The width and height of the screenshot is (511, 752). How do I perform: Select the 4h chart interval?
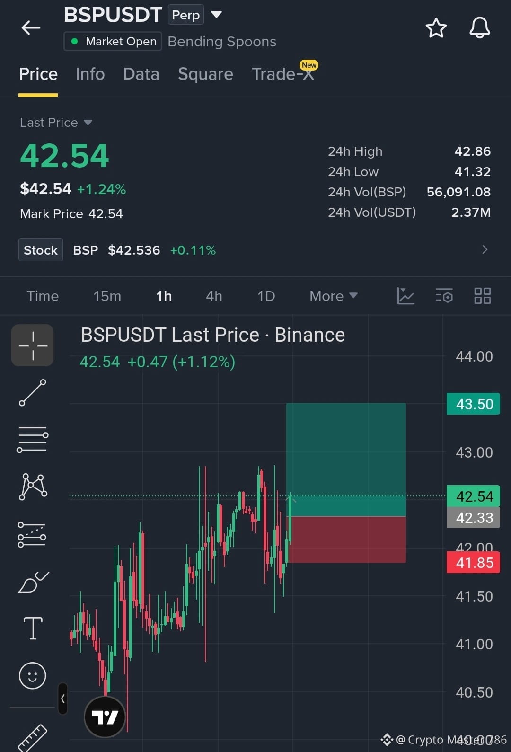pos(214,296)
